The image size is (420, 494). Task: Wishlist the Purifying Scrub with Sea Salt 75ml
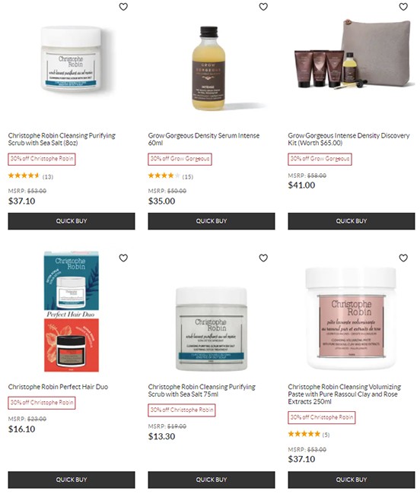point(263,258)
